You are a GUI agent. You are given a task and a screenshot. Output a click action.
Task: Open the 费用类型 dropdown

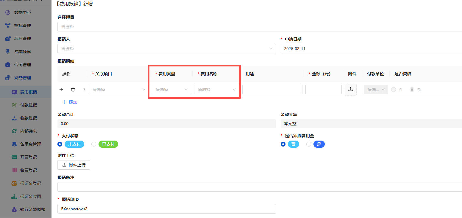(171, 89)
